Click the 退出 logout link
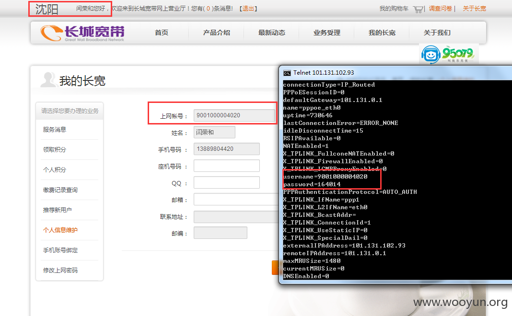The width and height of the screenshot is (512, 316). (x=248, y=9)
